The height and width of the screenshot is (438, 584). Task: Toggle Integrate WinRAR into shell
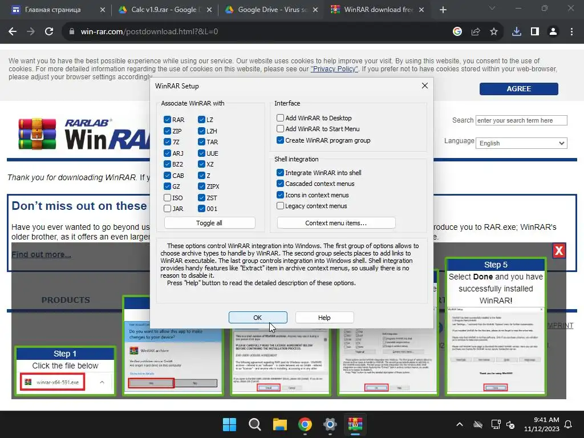click(x=280, y=172)
